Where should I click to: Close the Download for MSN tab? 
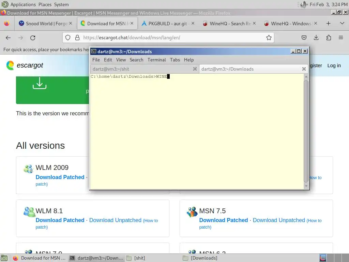(132, 23)
